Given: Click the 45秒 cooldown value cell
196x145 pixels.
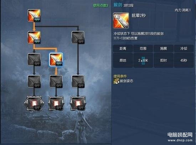Looking at the screenshot, I should coord(184,60).
